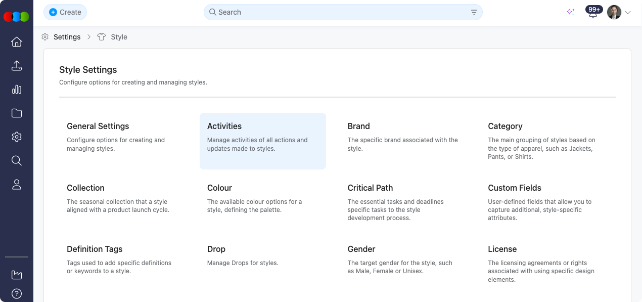Click the Create button
This screenshot has height=302, width=642.
click(65, 12)
